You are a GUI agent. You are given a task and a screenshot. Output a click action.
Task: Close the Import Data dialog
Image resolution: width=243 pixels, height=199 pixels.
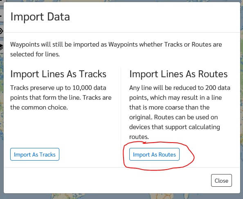click(x=221, y=181)
